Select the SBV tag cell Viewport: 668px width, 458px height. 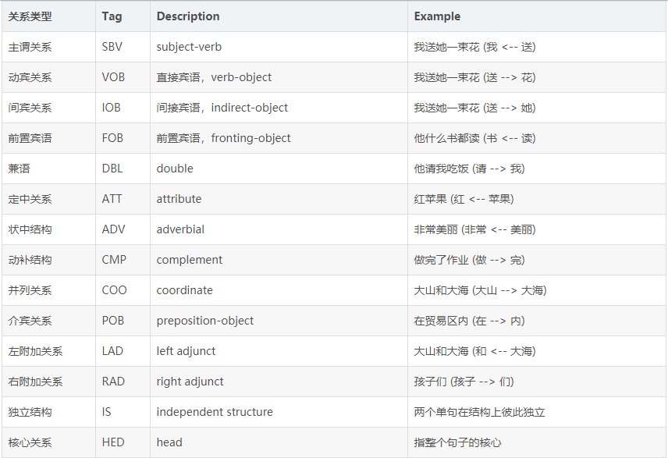[x=112, y=47]
